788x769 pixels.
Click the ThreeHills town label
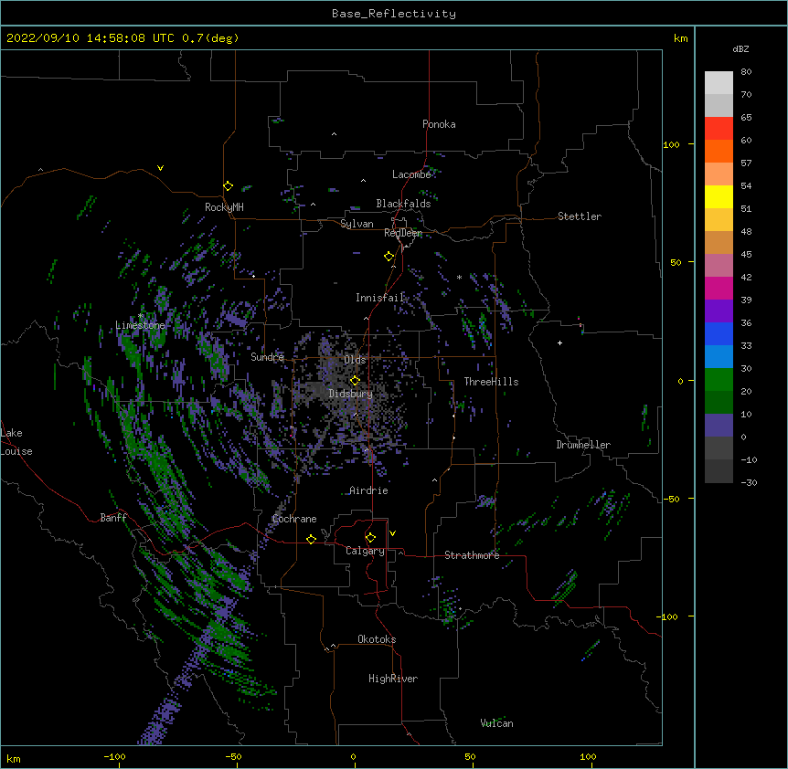(491, 382)
